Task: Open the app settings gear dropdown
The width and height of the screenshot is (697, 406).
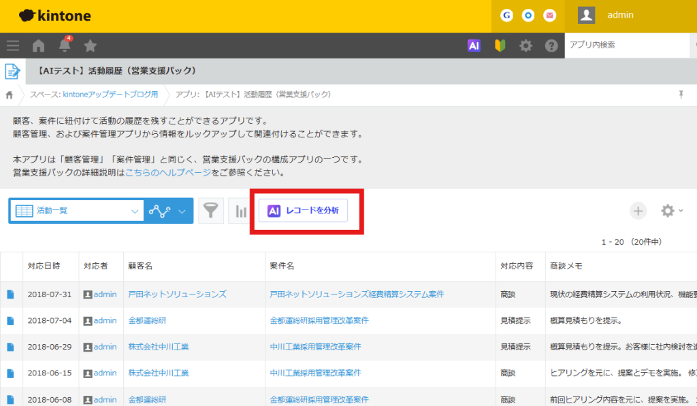Action: click(x=672, y=211)
